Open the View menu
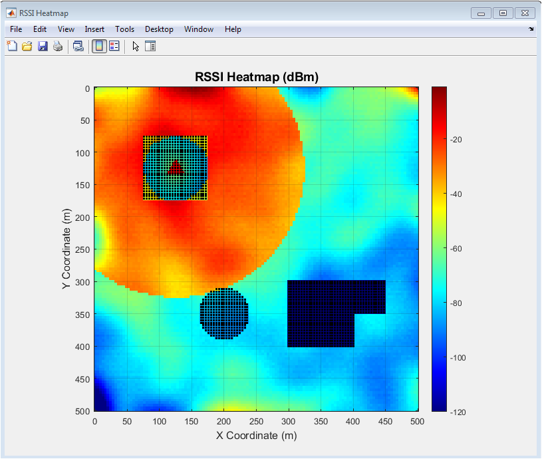Image resolution: width=542 pixels, height=459 pixels. [66, 29]
